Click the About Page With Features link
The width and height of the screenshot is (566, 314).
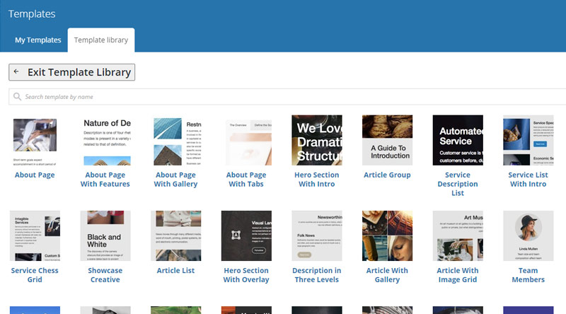pyautogui.click(x=105, y=180)
